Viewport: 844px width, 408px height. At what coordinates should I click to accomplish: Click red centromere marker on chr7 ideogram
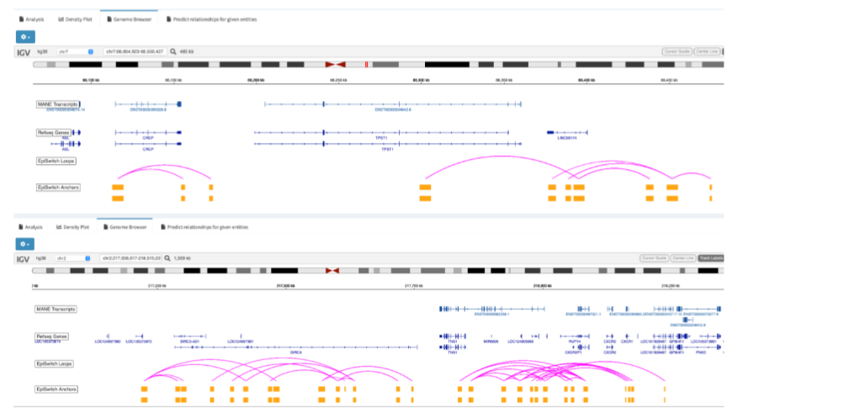(x=335, y=65)
